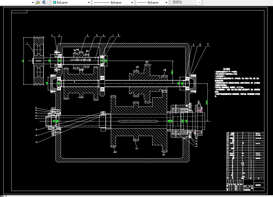Click the small rectangle at frame's top-left corner

[x=19, y=12]
